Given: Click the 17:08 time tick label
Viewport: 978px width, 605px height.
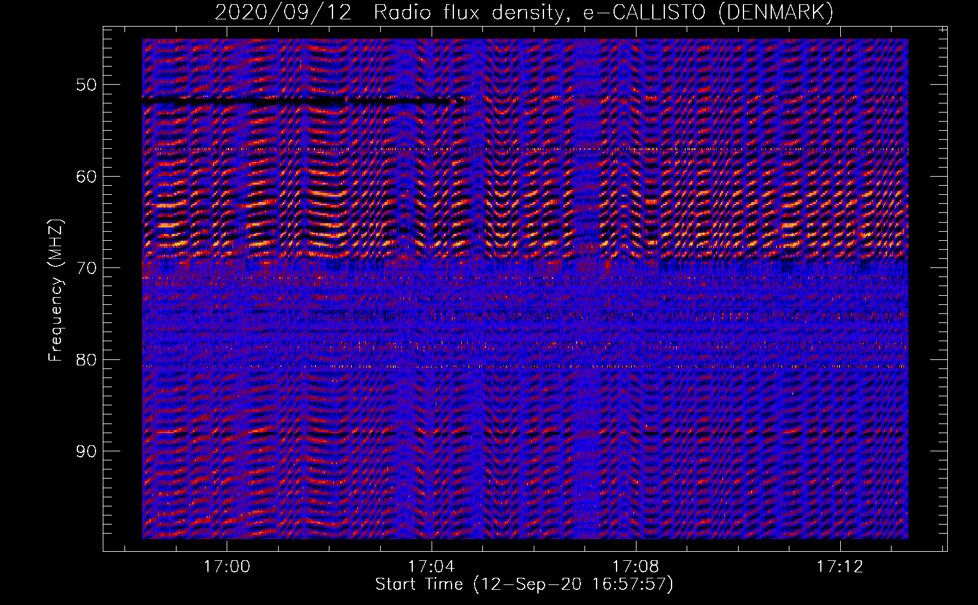Looking at the screenshot, I should click(635, 567).
